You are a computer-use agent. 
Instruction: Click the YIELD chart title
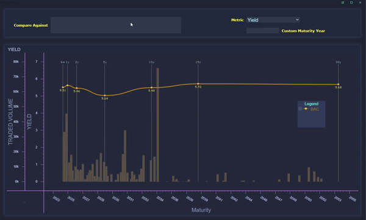pos(14,49)
